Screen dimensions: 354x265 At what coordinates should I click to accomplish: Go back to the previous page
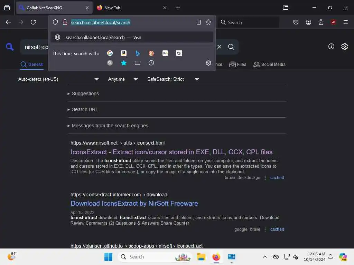click(8, 22)
